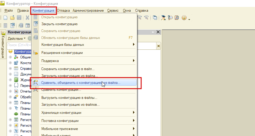This screenshot has width=255, height=136.
Task: Click the Save floppy disk icon
Action: (19, 18)
